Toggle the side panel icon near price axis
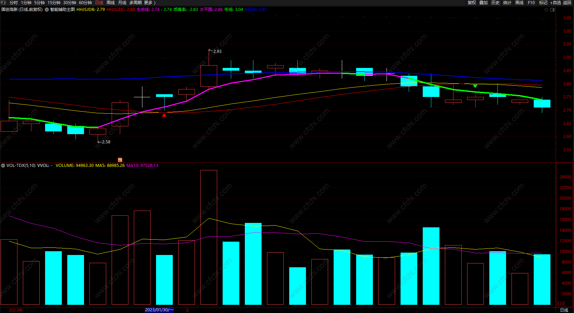Image resolution: width=574 pixels, height=313 pixels. pos(552,10)
